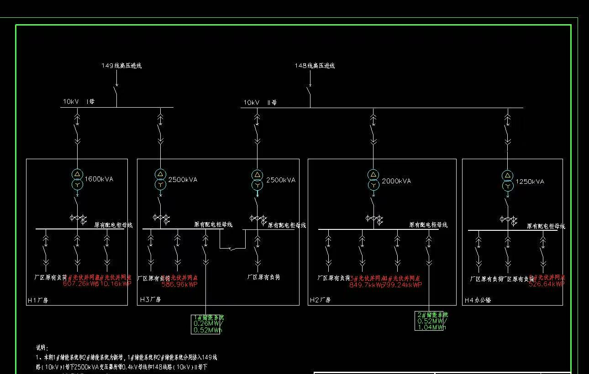
Task: Click the 149线高压进线 label
Action: pyautogui.click(x=121, y=66)
